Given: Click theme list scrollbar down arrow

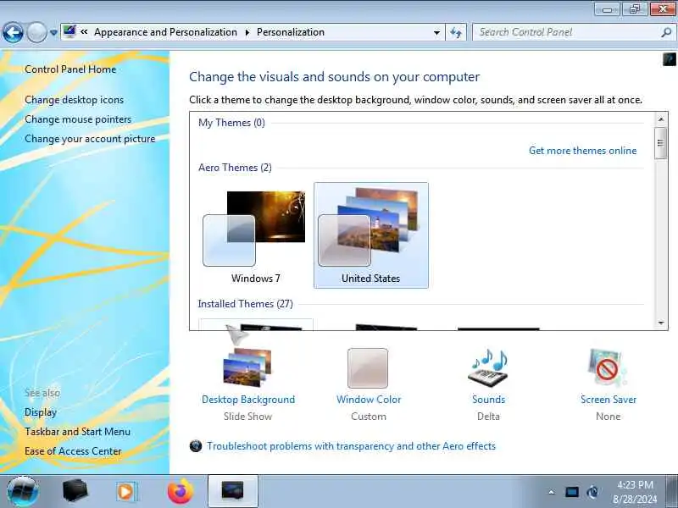Looking at the screenshot, I should pyautogui.click(x=661, y=323).
